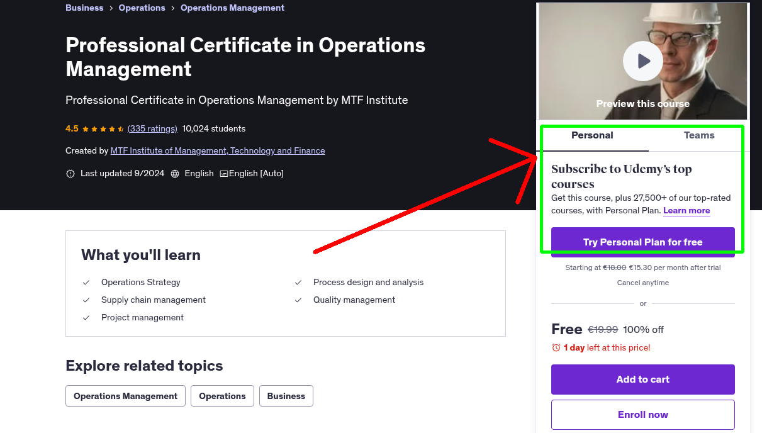Open the Operations Management breadcrumb
The image size is (762, 433).
232,8
